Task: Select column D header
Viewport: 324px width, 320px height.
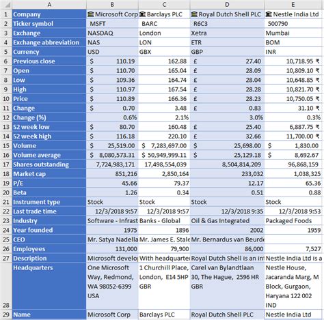Action: pos(227,5)
